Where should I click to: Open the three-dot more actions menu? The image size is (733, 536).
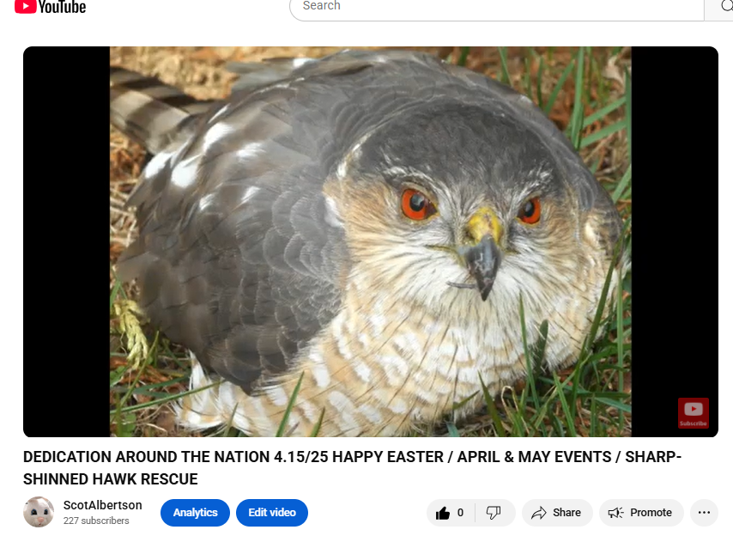[704, 513]
